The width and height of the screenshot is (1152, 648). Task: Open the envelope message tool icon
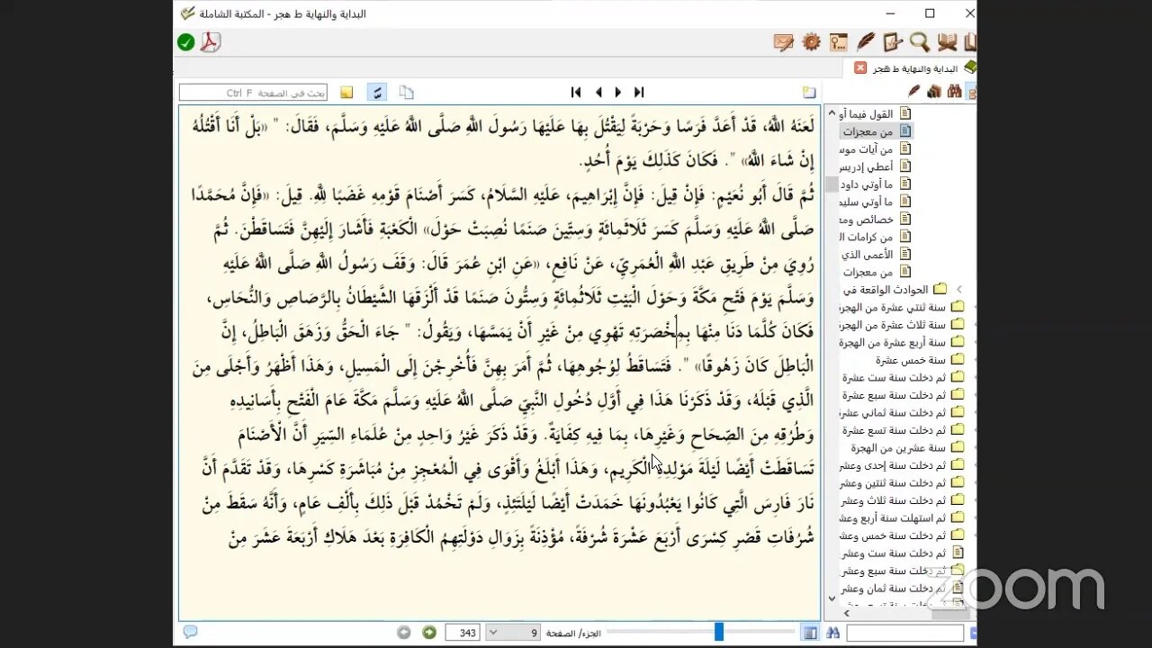[x=784, y=42]
